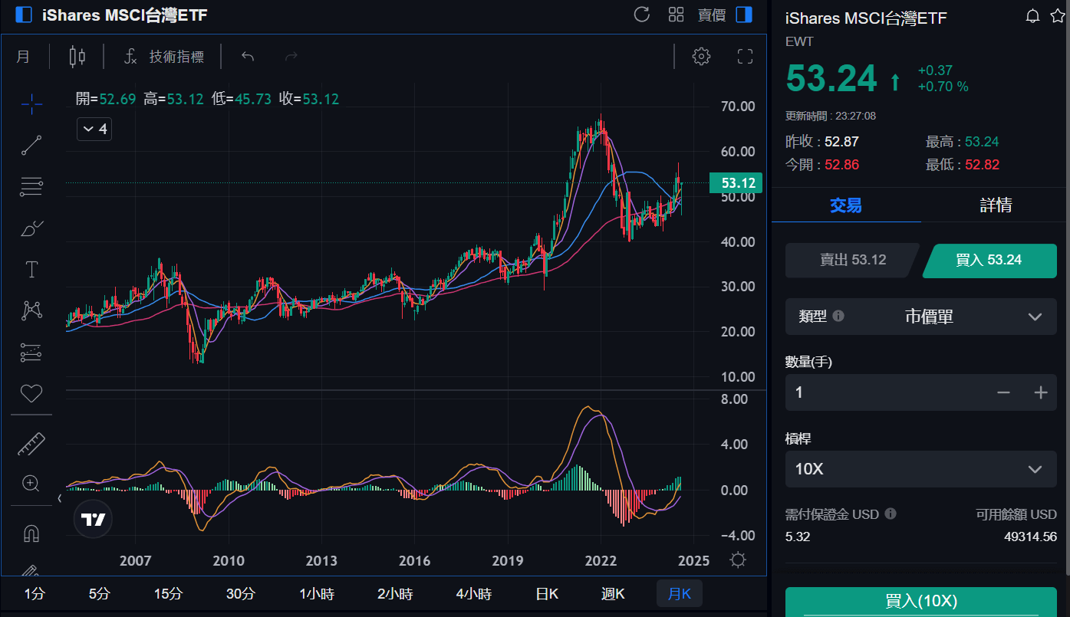Open the 10X leverage dropdown
1070x617 pixels.
click(920, 469)
